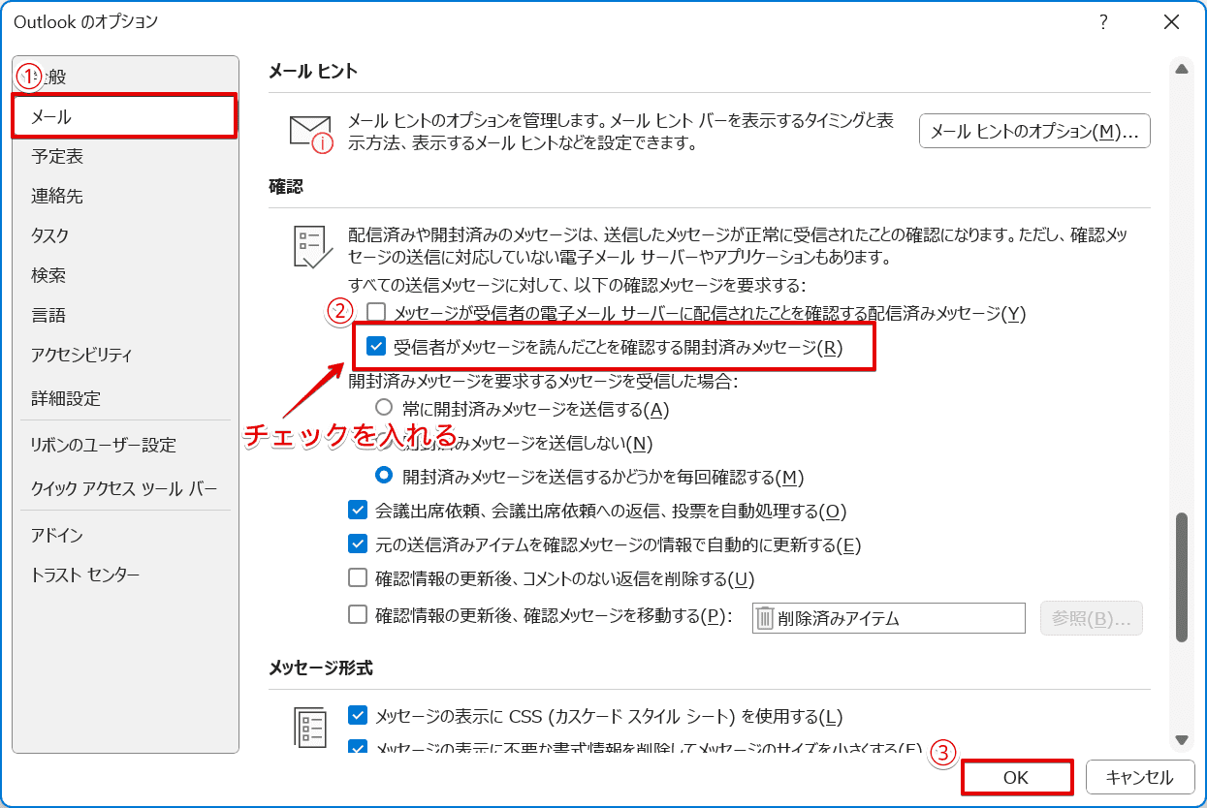Select 開封済みメッセージを送信するかどうかを毎回確認する radio
1207x808 pixels.
[384, 476]
